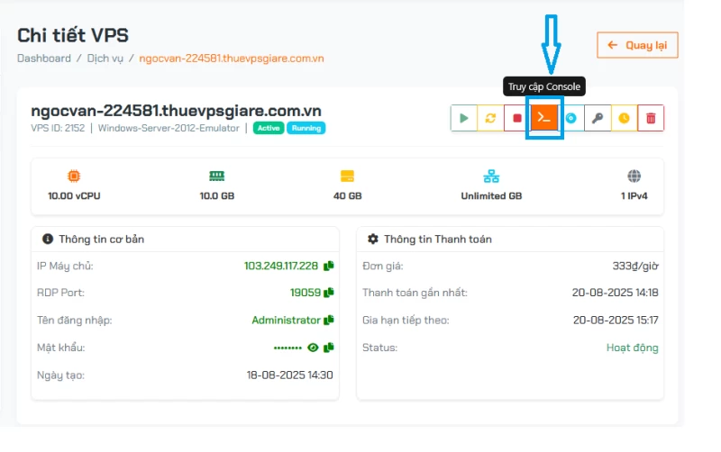Click the IP address 103.249.117.228
Screen dimensions: 721x452
pyautogui.click(x=281, y=266)
